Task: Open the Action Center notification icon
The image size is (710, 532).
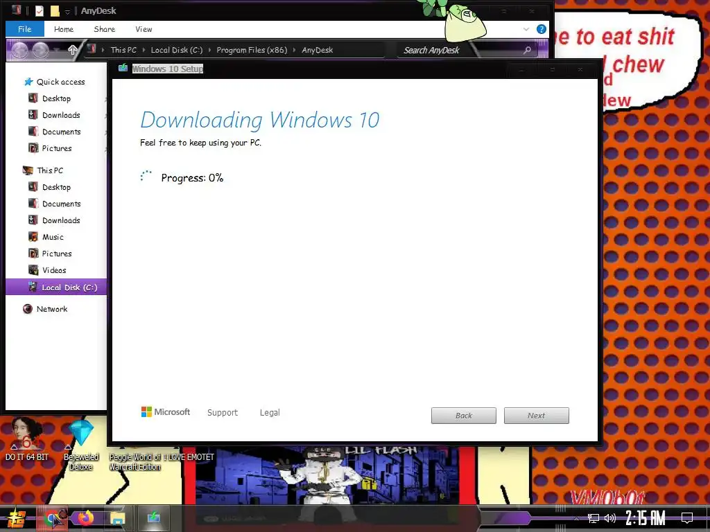Action: pos(687,518)
